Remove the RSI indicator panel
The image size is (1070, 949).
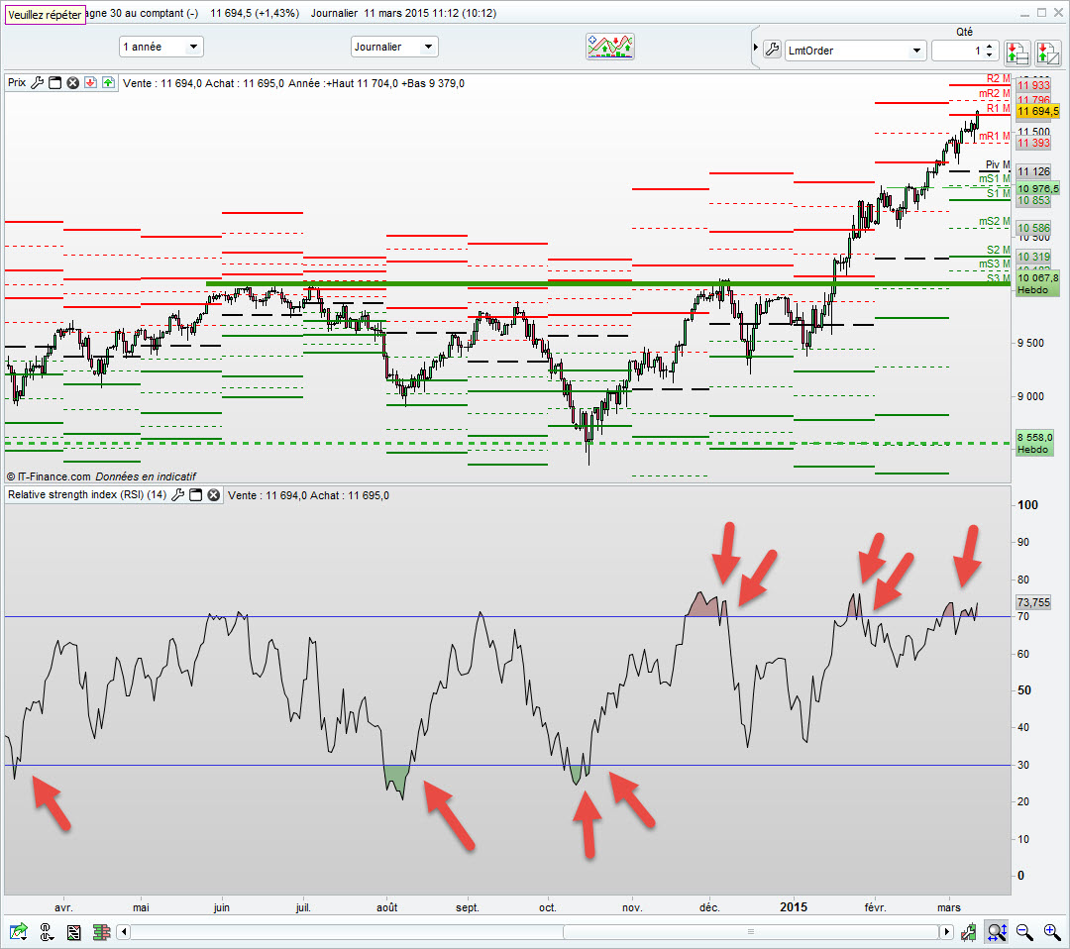coord(214,494)
